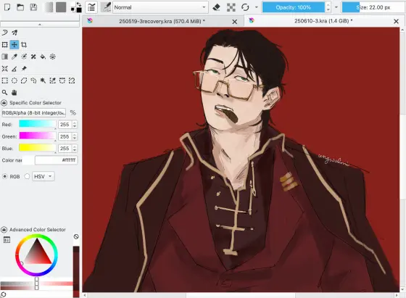Open the gradient picker in toolbar

pos(49,7)
